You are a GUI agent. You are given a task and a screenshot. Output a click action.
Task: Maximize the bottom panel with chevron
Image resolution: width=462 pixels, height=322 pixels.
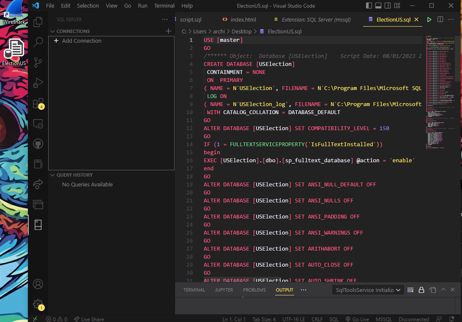[443, 290]
